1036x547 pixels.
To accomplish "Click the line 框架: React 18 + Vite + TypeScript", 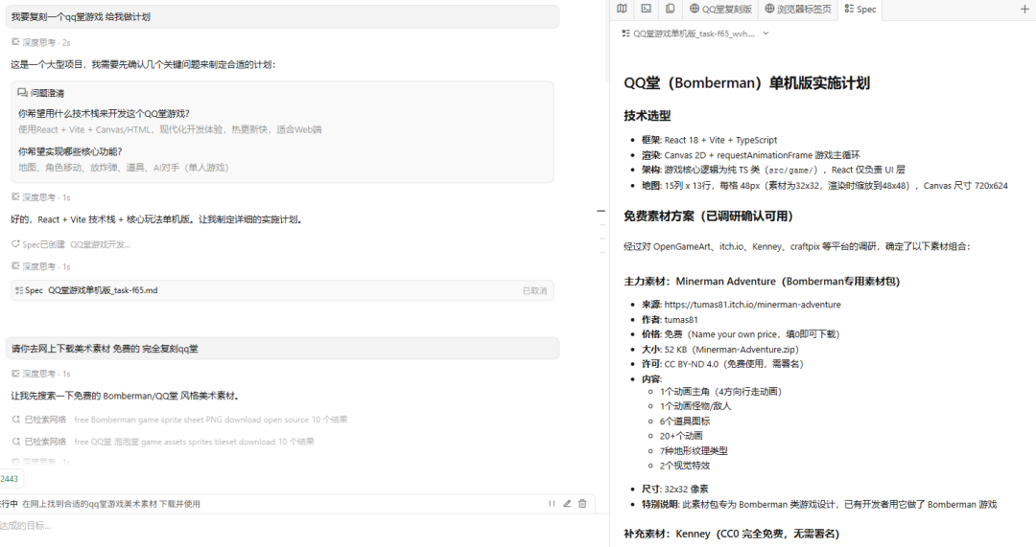I will [709, 140].
